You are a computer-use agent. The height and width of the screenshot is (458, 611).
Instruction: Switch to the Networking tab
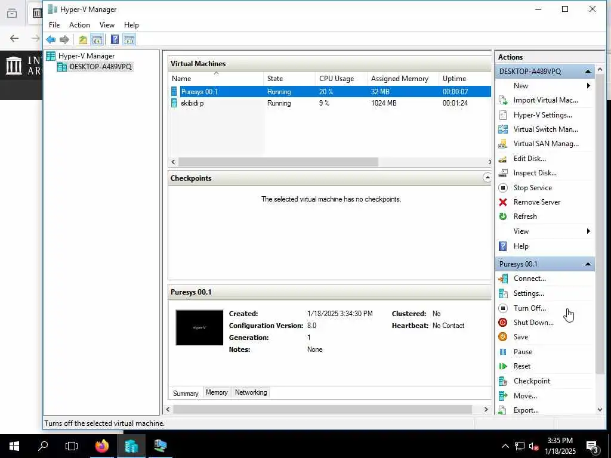251,392
